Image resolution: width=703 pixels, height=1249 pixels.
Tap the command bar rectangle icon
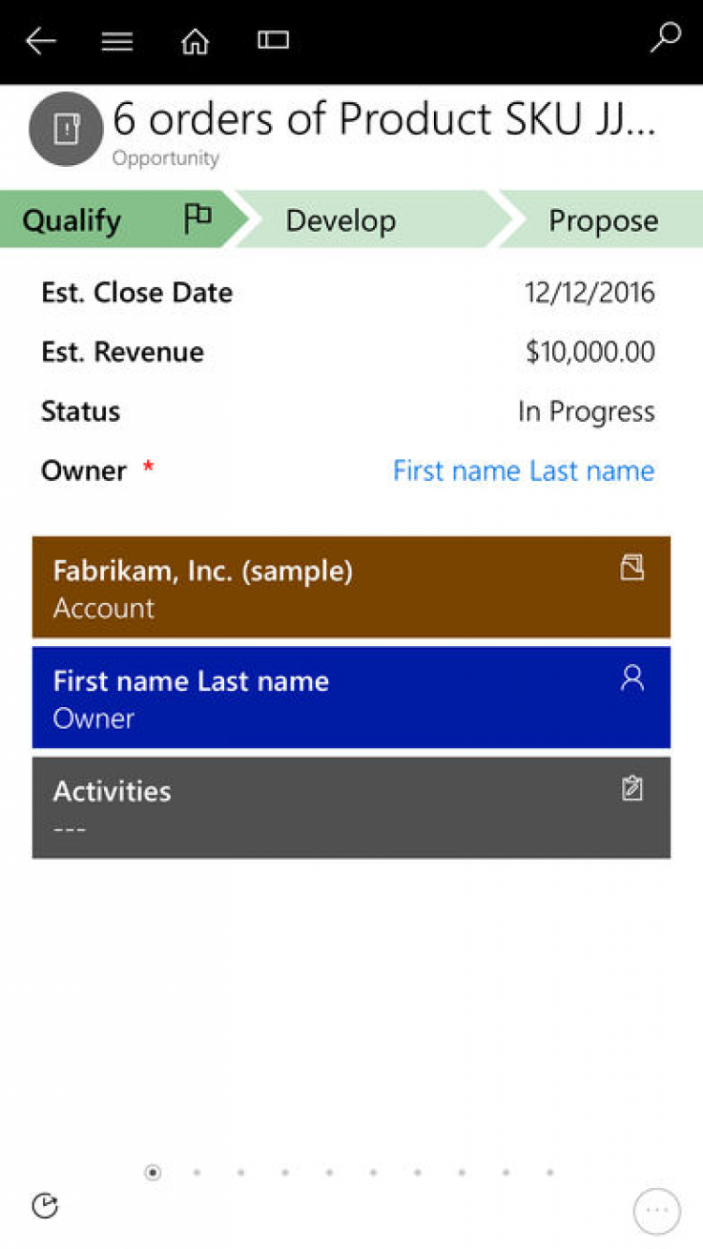[x=273, y=40]
